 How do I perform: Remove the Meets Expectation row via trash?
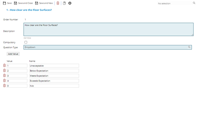pyautogui.click(x=4, y=75)
